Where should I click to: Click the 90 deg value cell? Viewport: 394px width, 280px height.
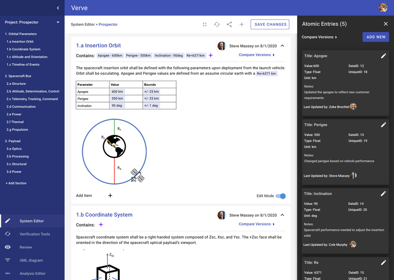(117, 106)
